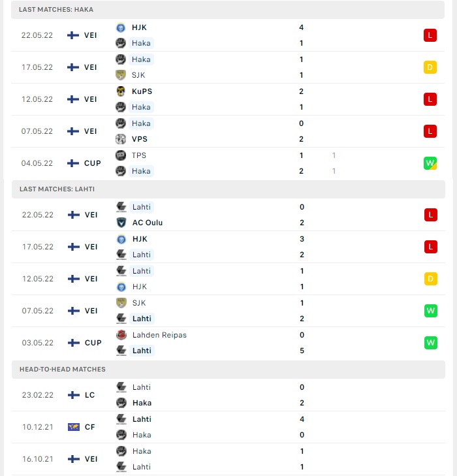Click the SJK crest in the 17.05.22 Haka match

tap(121, 75)
